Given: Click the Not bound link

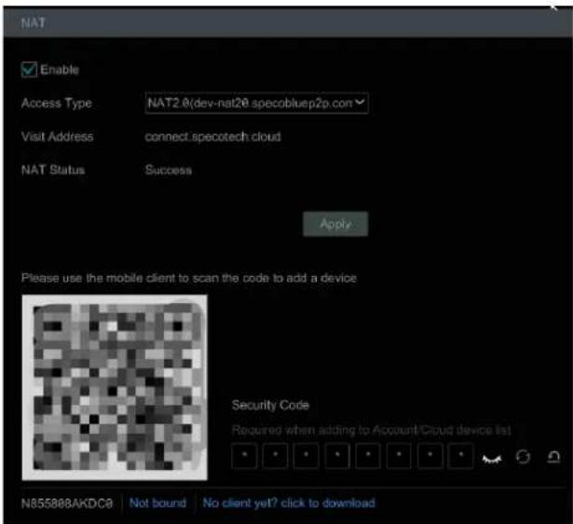Looking at the screenshot, I should click(157, 503).
